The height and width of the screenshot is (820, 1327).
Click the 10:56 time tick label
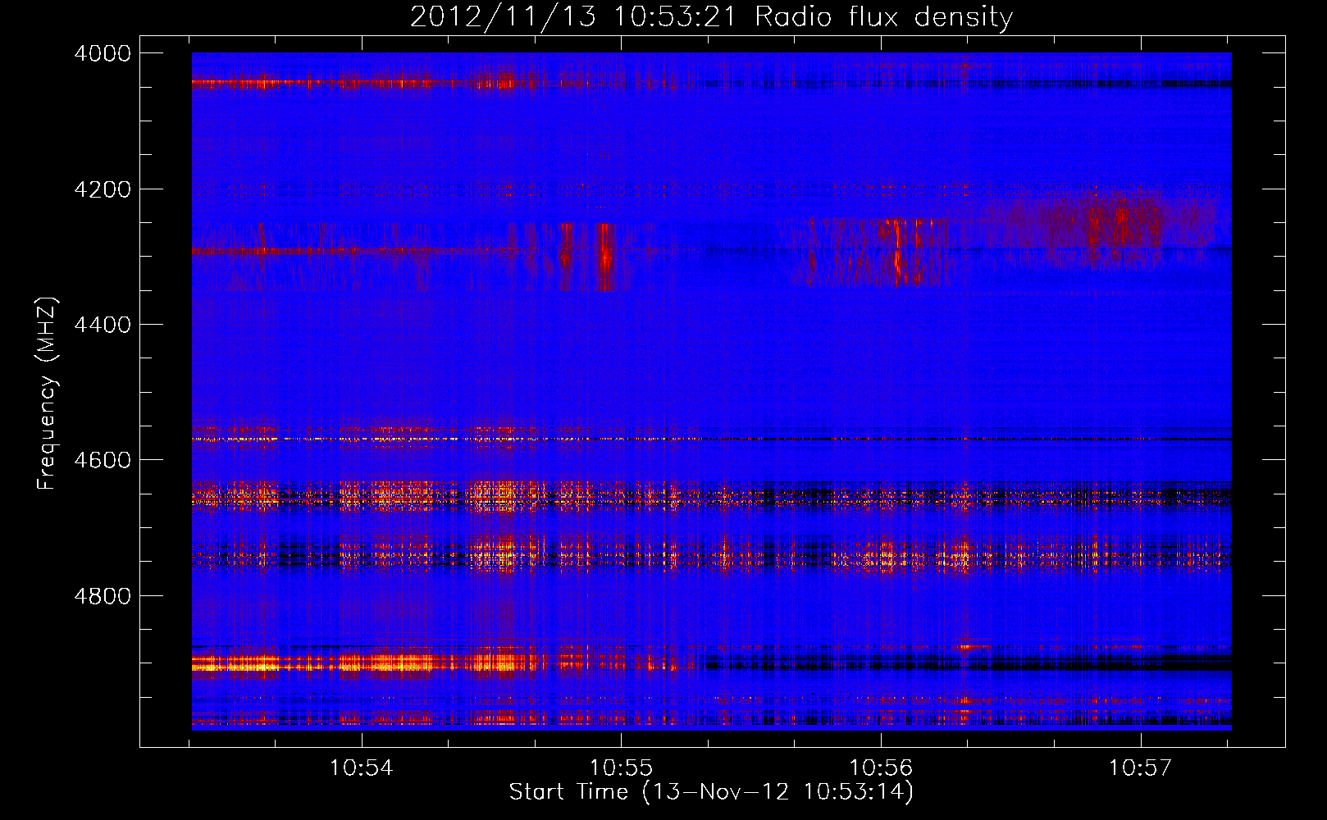881,768
